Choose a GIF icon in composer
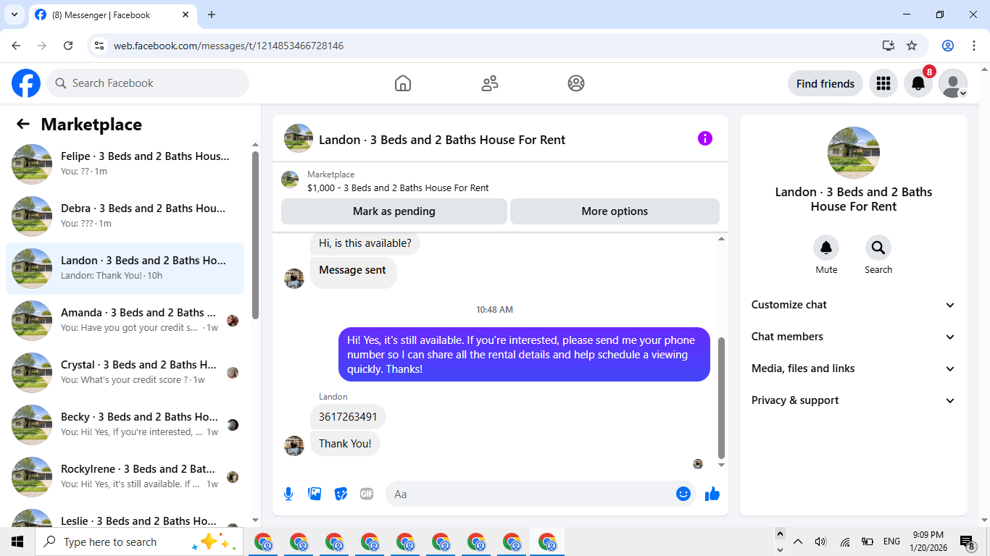 (x=367, y=494)
